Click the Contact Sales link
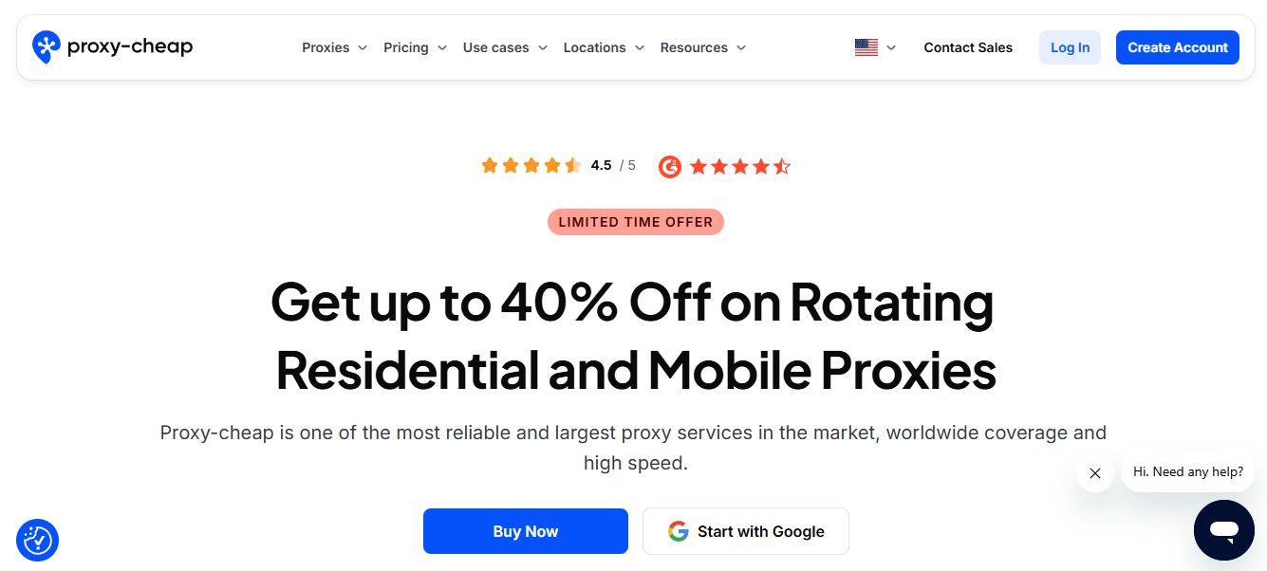1267x571 pixels. [x=968, y=46]
